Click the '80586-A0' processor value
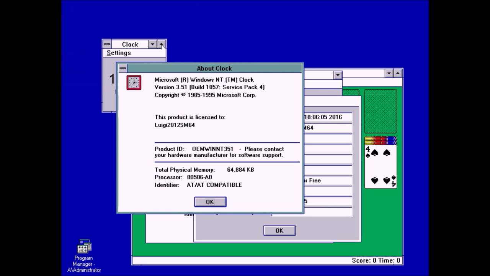This screenshot has width=490, height=276. 199,177
